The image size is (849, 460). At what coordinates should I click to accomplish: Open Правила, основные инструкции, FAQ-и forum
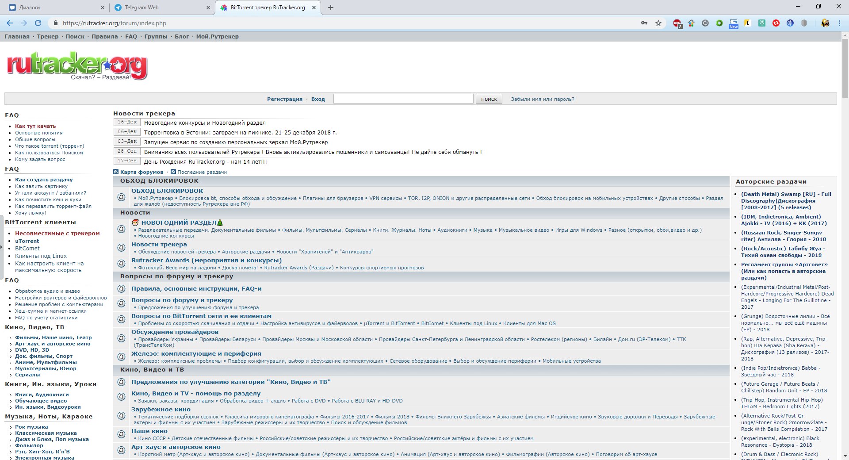point(196,288)
